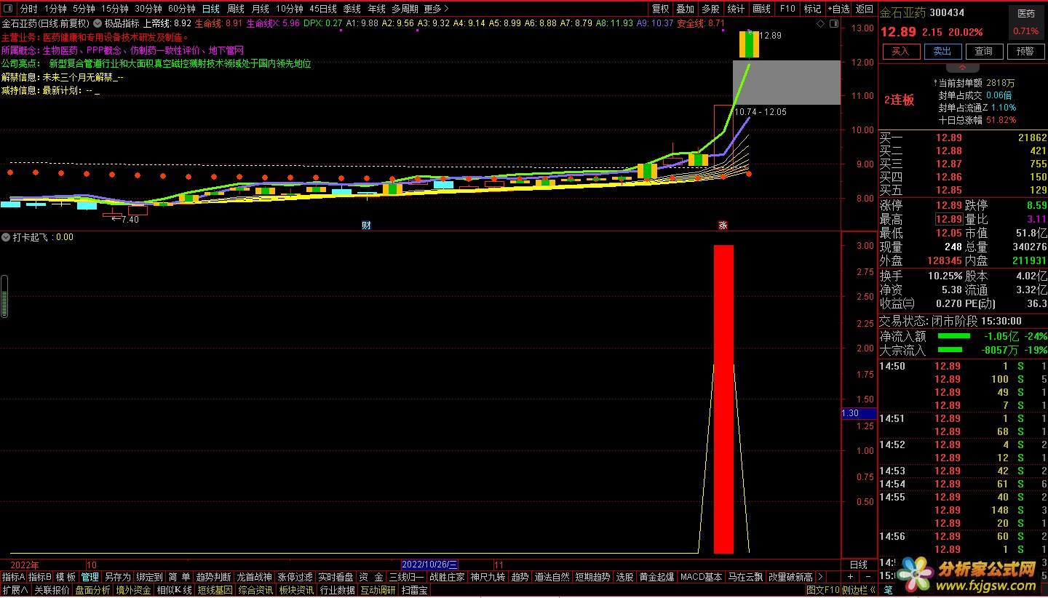Select the 龙首战神 indicator tab

[x=255, y=577]
